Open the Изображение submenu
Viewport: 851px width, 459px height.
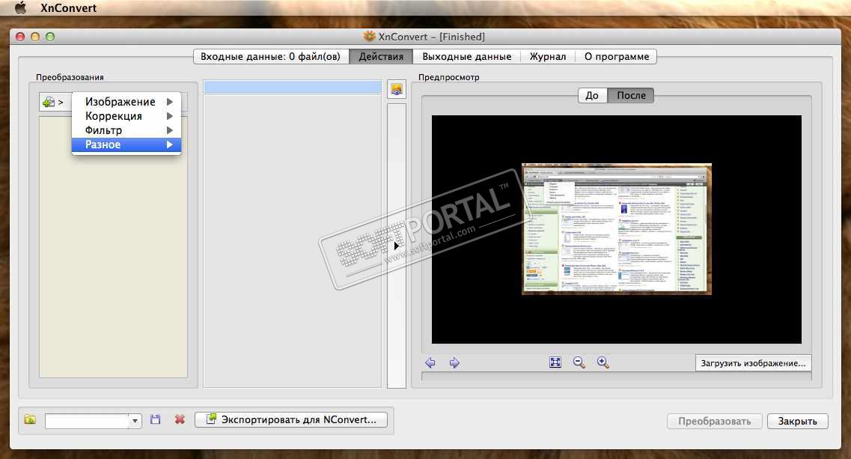click(x=126, y=102)
